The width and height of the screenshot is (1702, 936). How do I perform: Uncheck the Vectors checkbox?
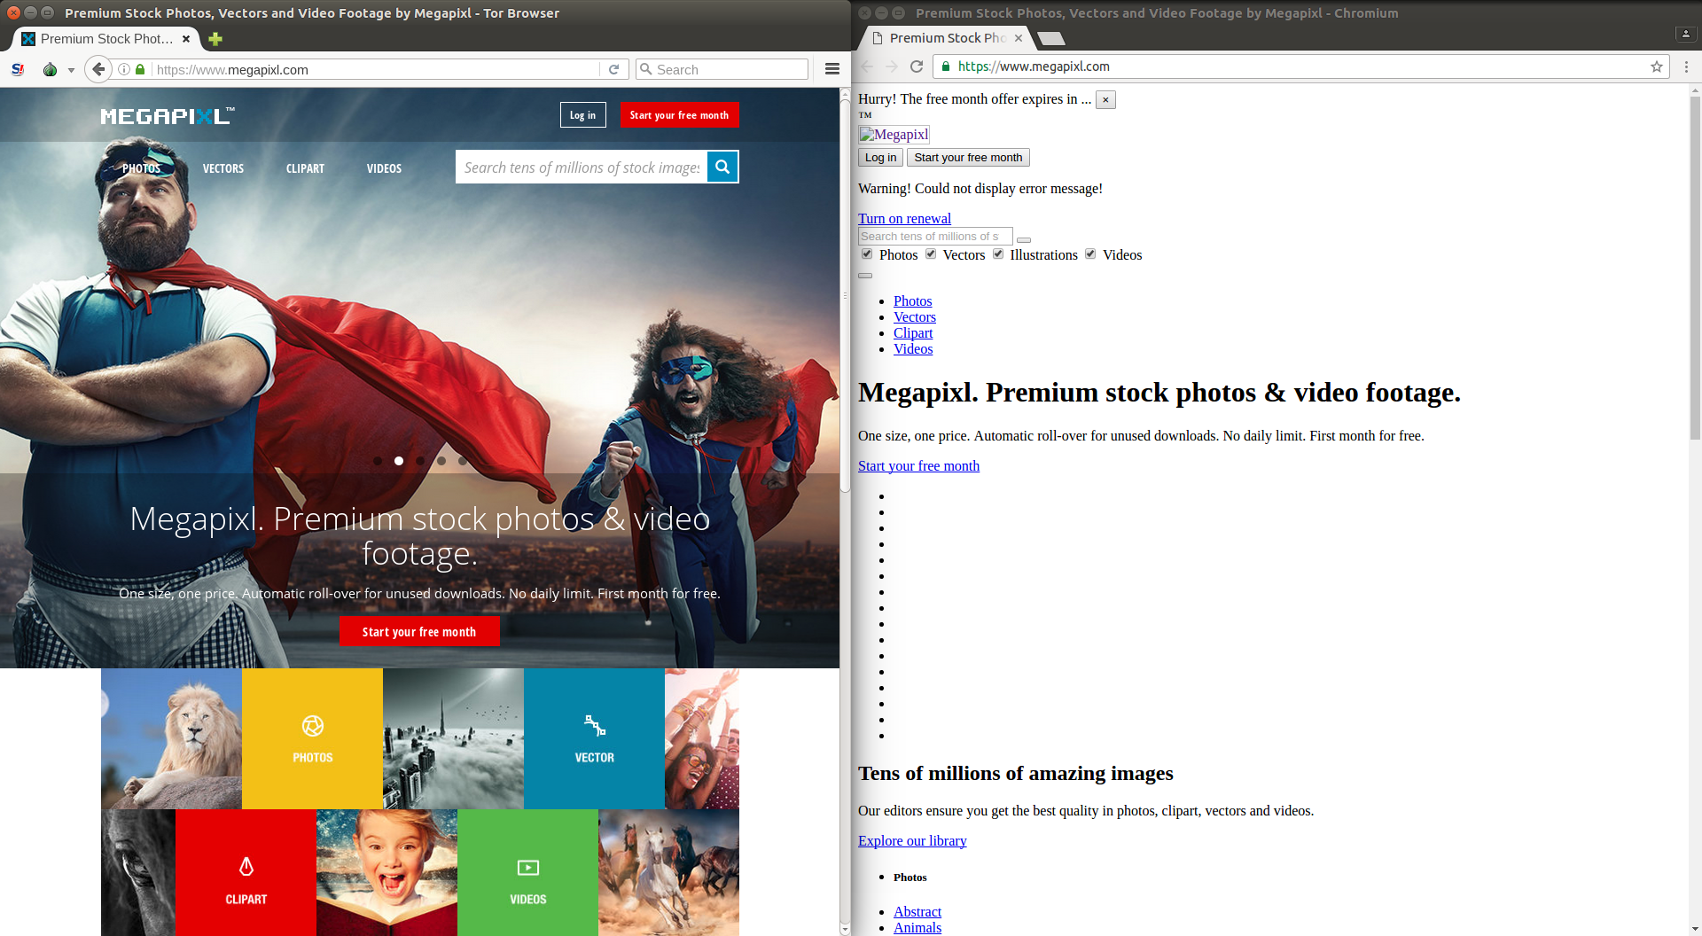(931, 254)
